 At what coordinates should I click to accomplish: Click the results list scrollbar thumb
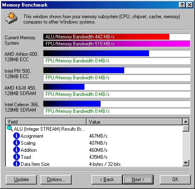tap(186, 128)
